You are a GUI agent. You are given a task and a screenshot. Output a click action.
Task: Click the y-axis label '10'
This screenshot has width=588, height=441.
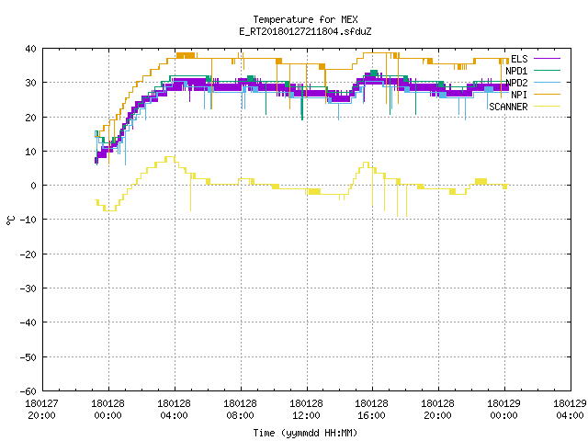(30, 152)
